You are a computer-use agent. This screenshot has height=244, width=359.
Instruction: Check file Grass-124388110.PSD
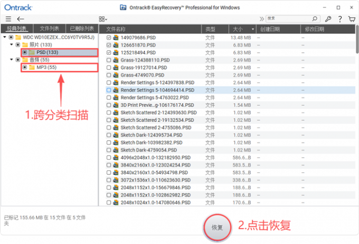coord(109,60)
